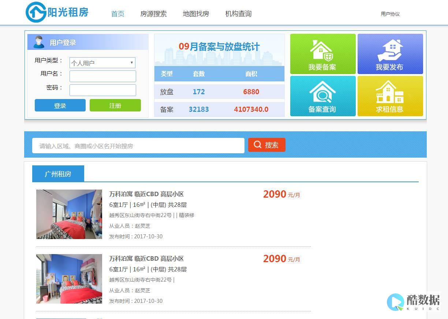The width and height of the screenshot is (448, 319).
Task: Open 用户协议 link in header
Action: [x=390, y=14]
